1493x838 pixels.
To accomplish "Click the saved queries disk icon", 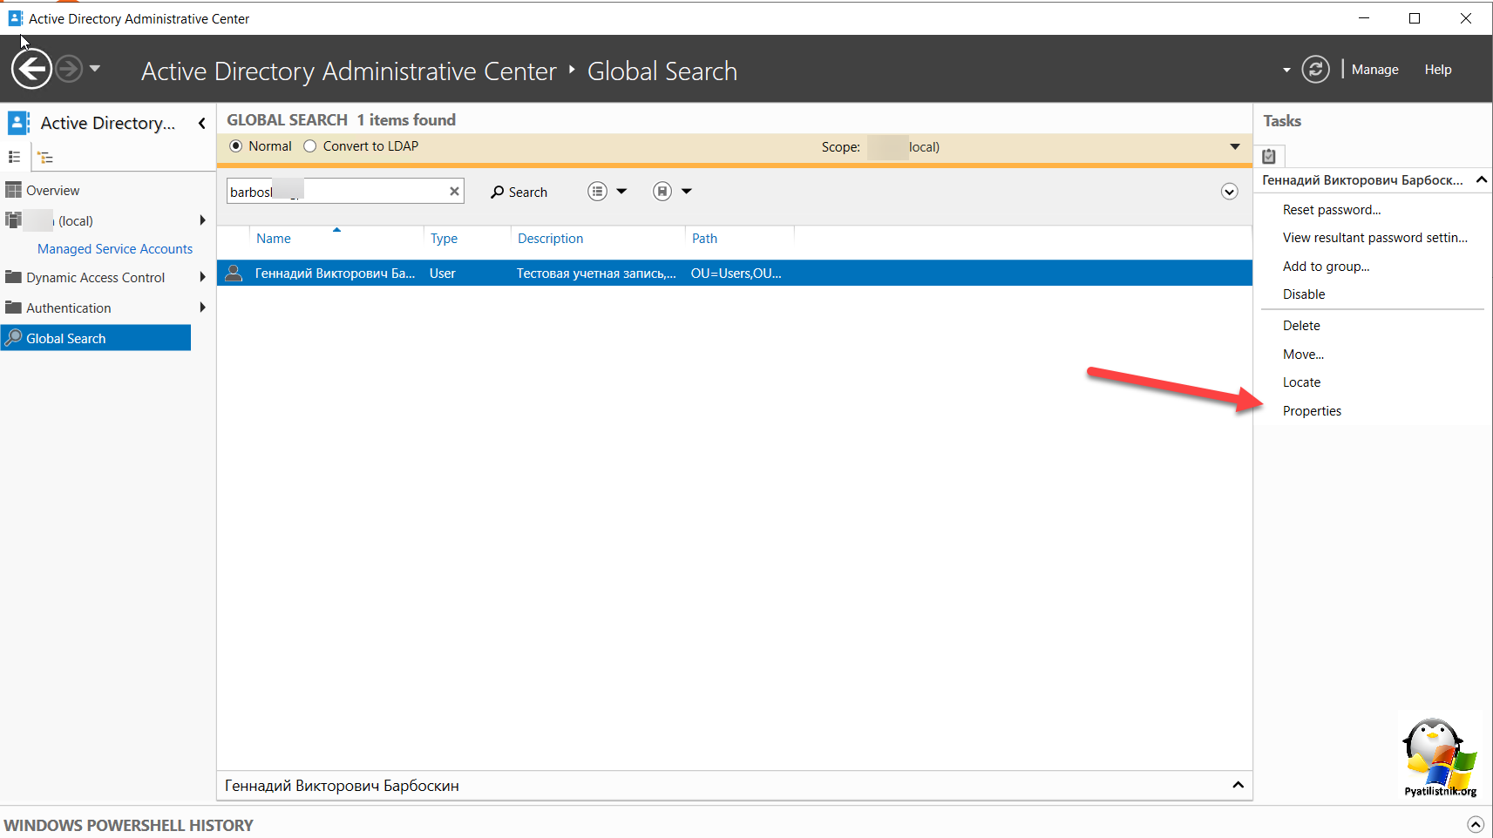I will click(662, 192).
